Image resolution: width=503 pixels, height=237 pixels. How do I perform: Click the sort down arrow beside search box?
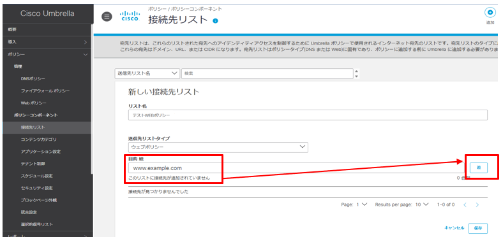356,76
